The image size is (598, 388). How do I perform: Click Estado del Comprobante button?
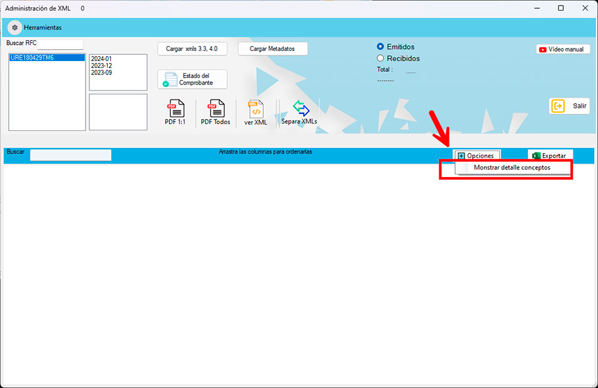point(192,79)
